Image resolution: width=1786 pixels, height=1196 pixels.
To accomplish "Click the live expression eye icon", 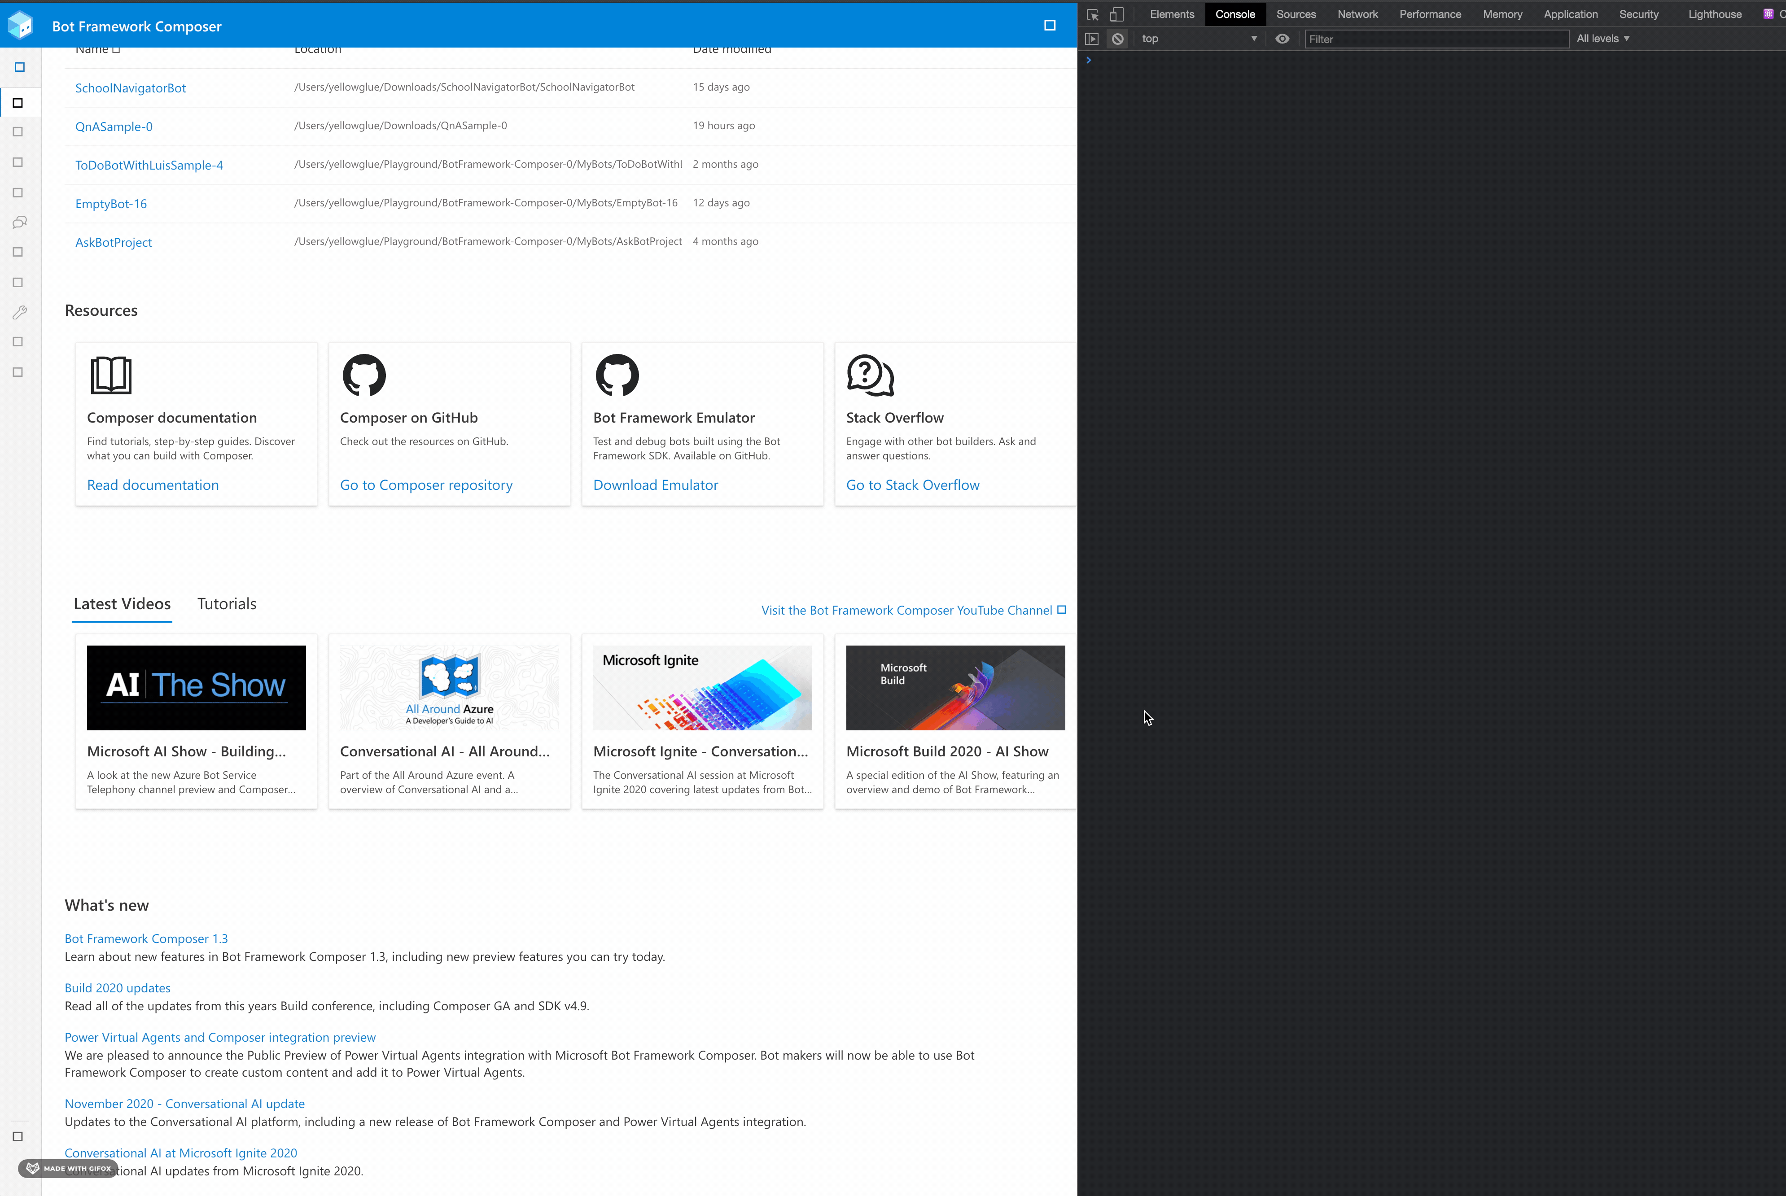I will click(x=1283, y=39).
